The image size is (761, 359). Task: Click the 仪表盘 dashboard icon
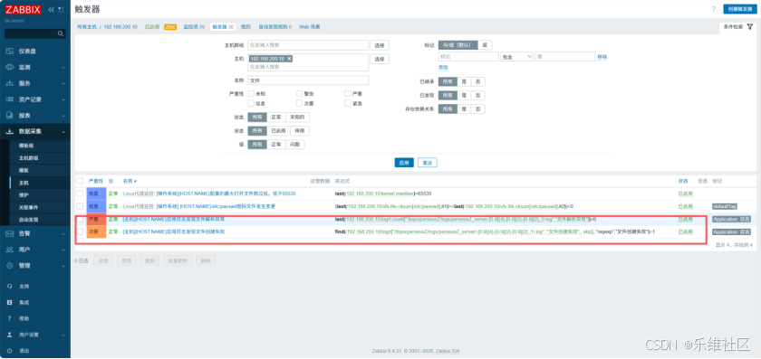pos(9,51)
